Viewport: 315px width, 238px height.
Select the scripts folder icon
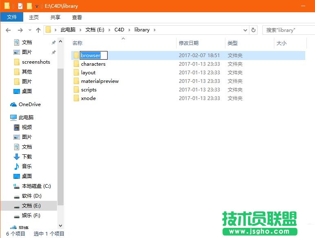tap(76, 89)
